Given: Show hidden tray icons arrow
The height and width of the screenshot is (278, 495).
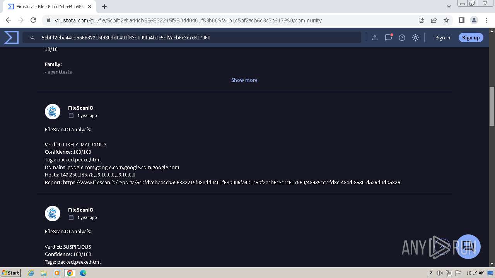Looking at the screenshot, I should 431,273.
